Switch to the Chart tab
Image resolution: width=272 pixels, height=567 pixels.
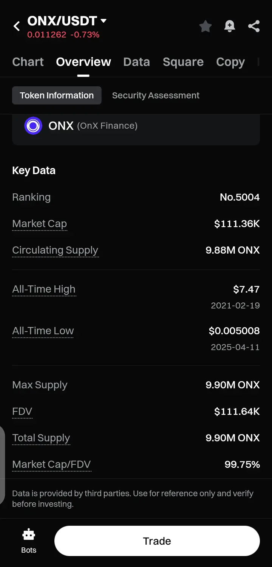tap(28, 62)
